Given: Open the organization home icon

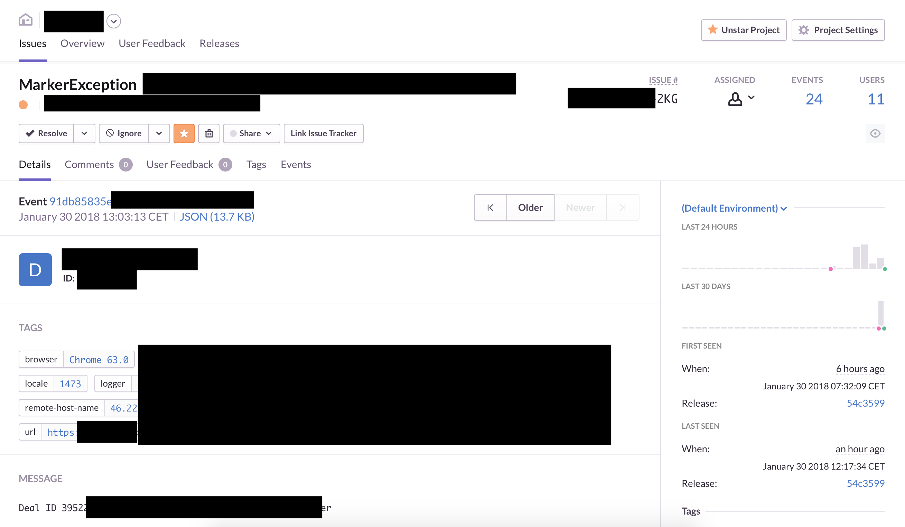Looking at the screenshot, I should 26,20.
